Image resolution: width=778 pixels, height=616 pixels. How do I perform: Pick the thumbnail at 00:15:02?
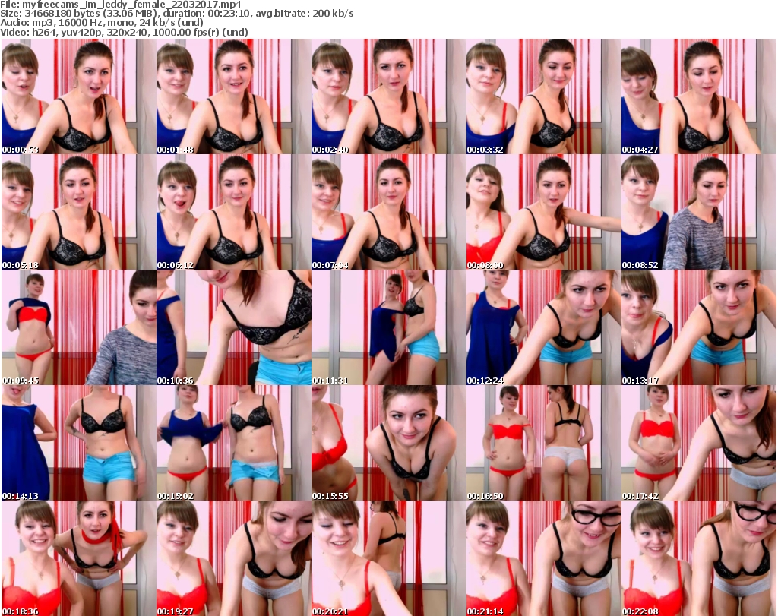[234, 442]
